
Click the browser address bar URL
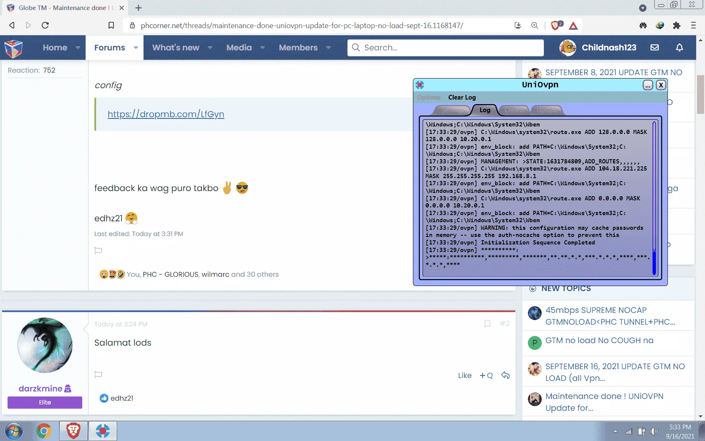click(x=302, y=26)
